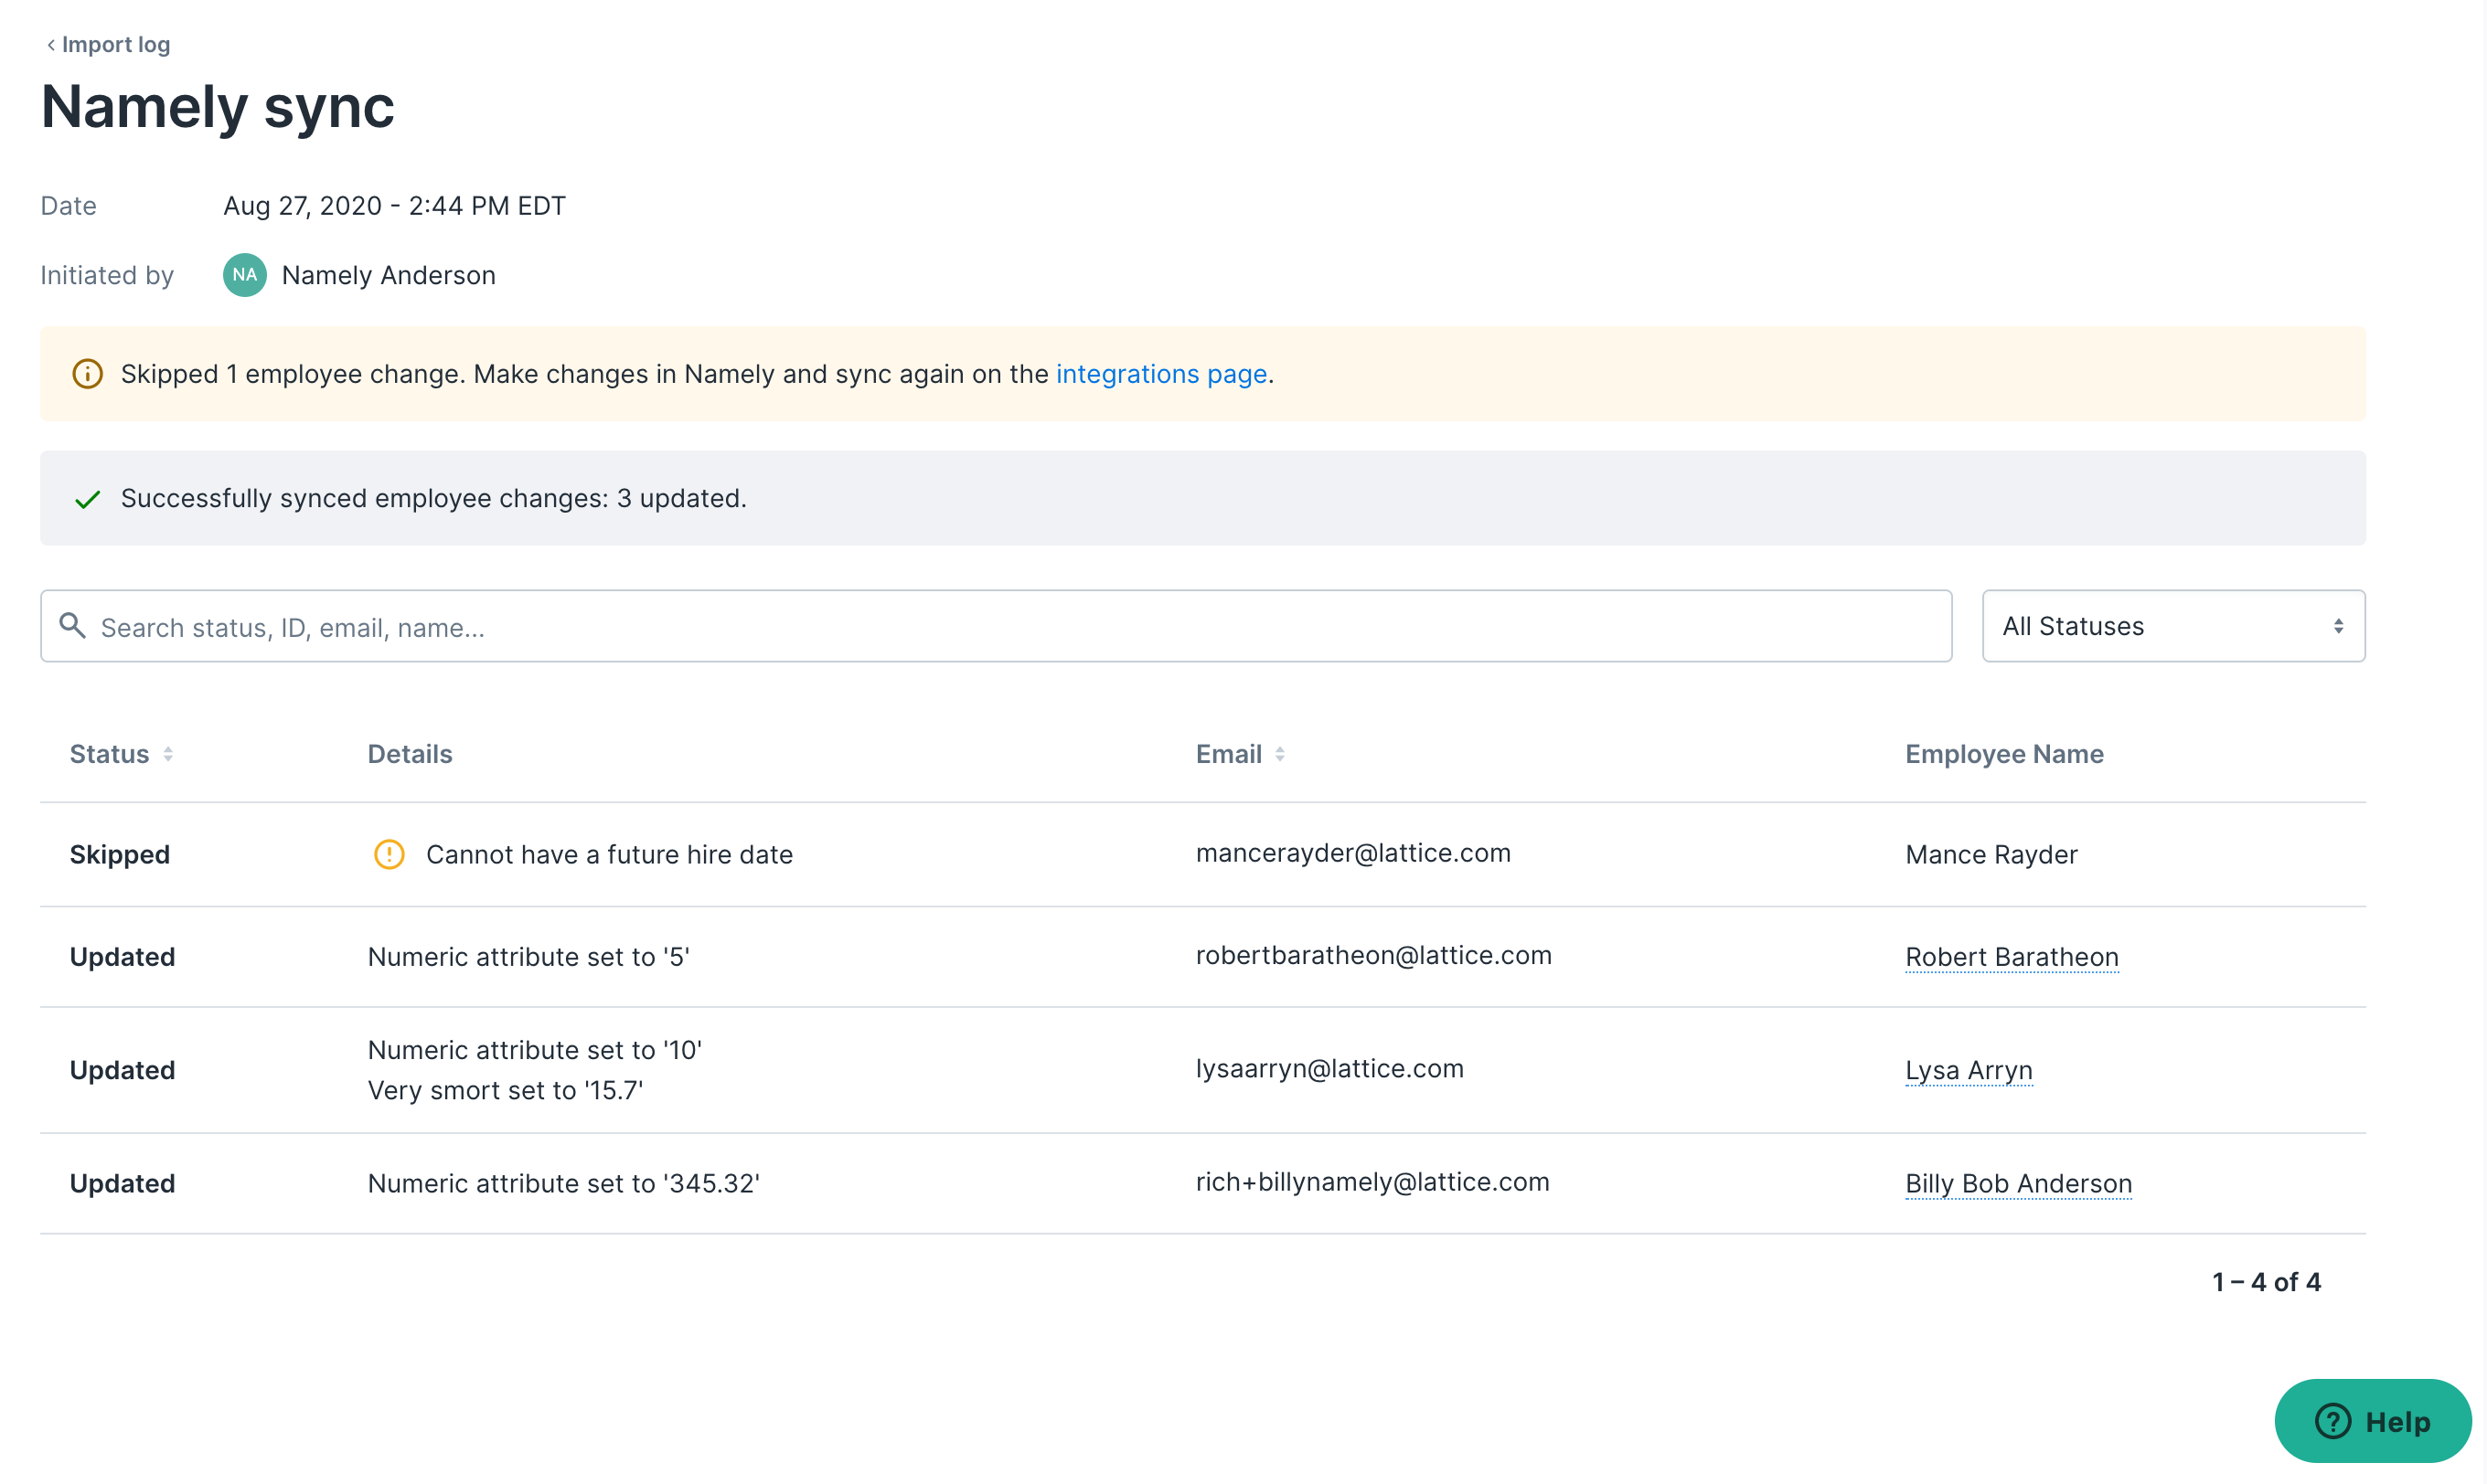Screen dimensions: 2487x1484
Task: Click "Numeric attribute set to '10'" detail
Action: point(535,1050)
